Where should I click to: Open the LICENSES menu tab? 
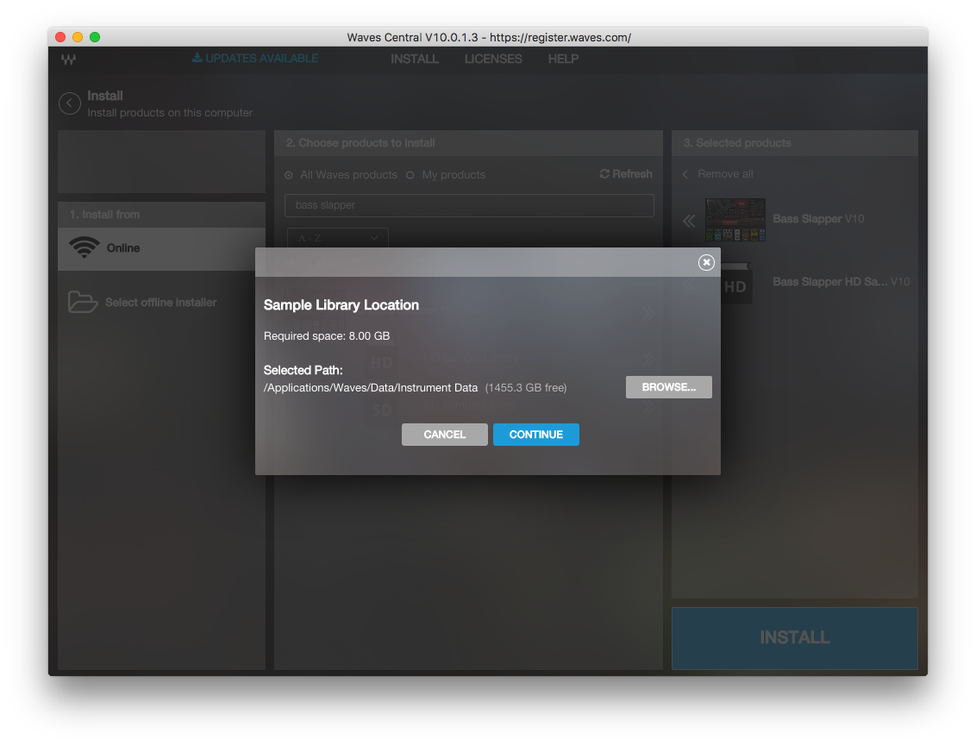pos(493,59)
